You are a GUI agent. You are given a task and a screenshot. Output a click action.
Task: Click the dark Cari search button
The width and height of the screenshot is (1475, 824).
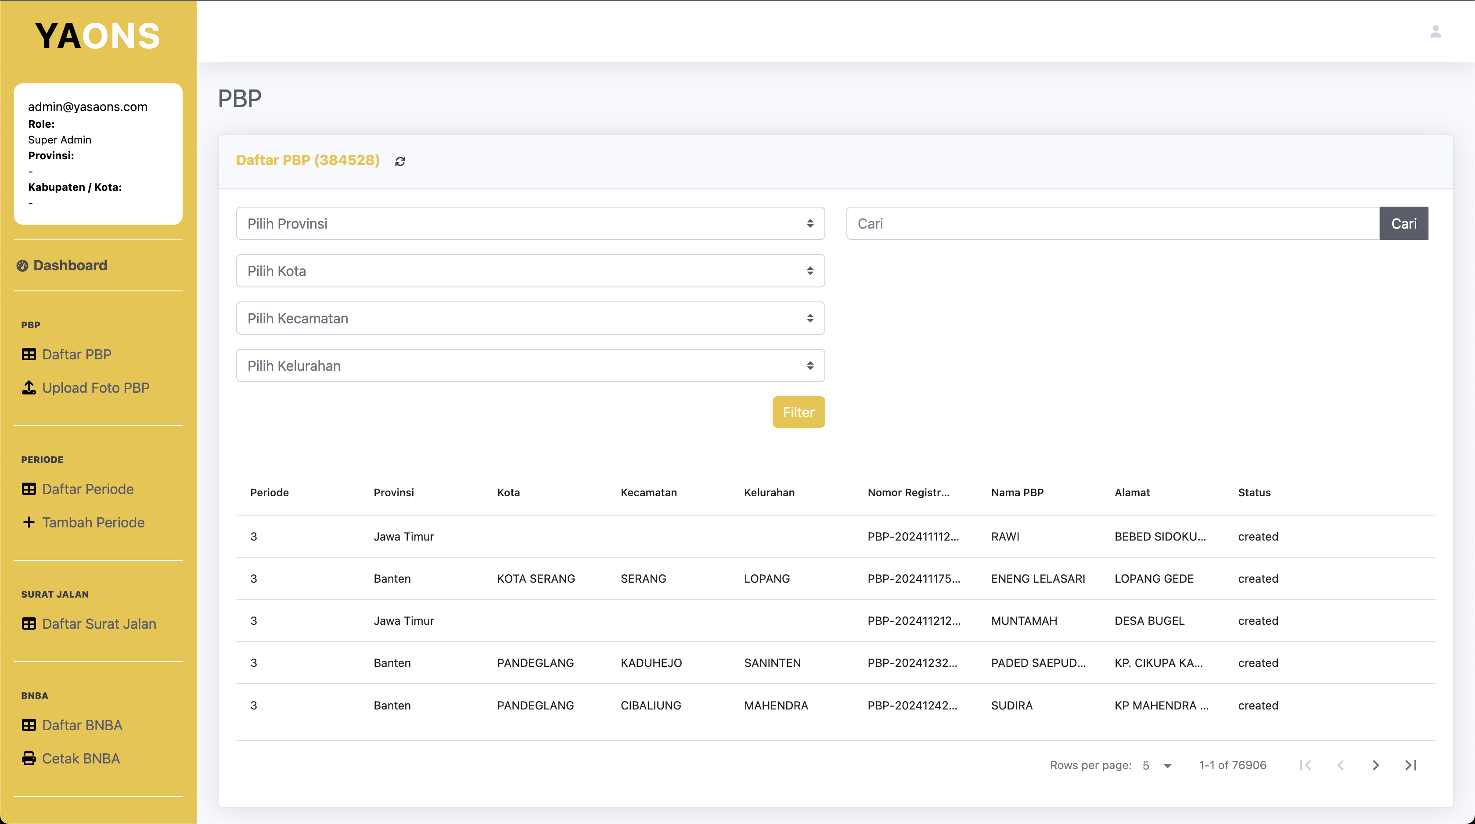pos(1403,223)
